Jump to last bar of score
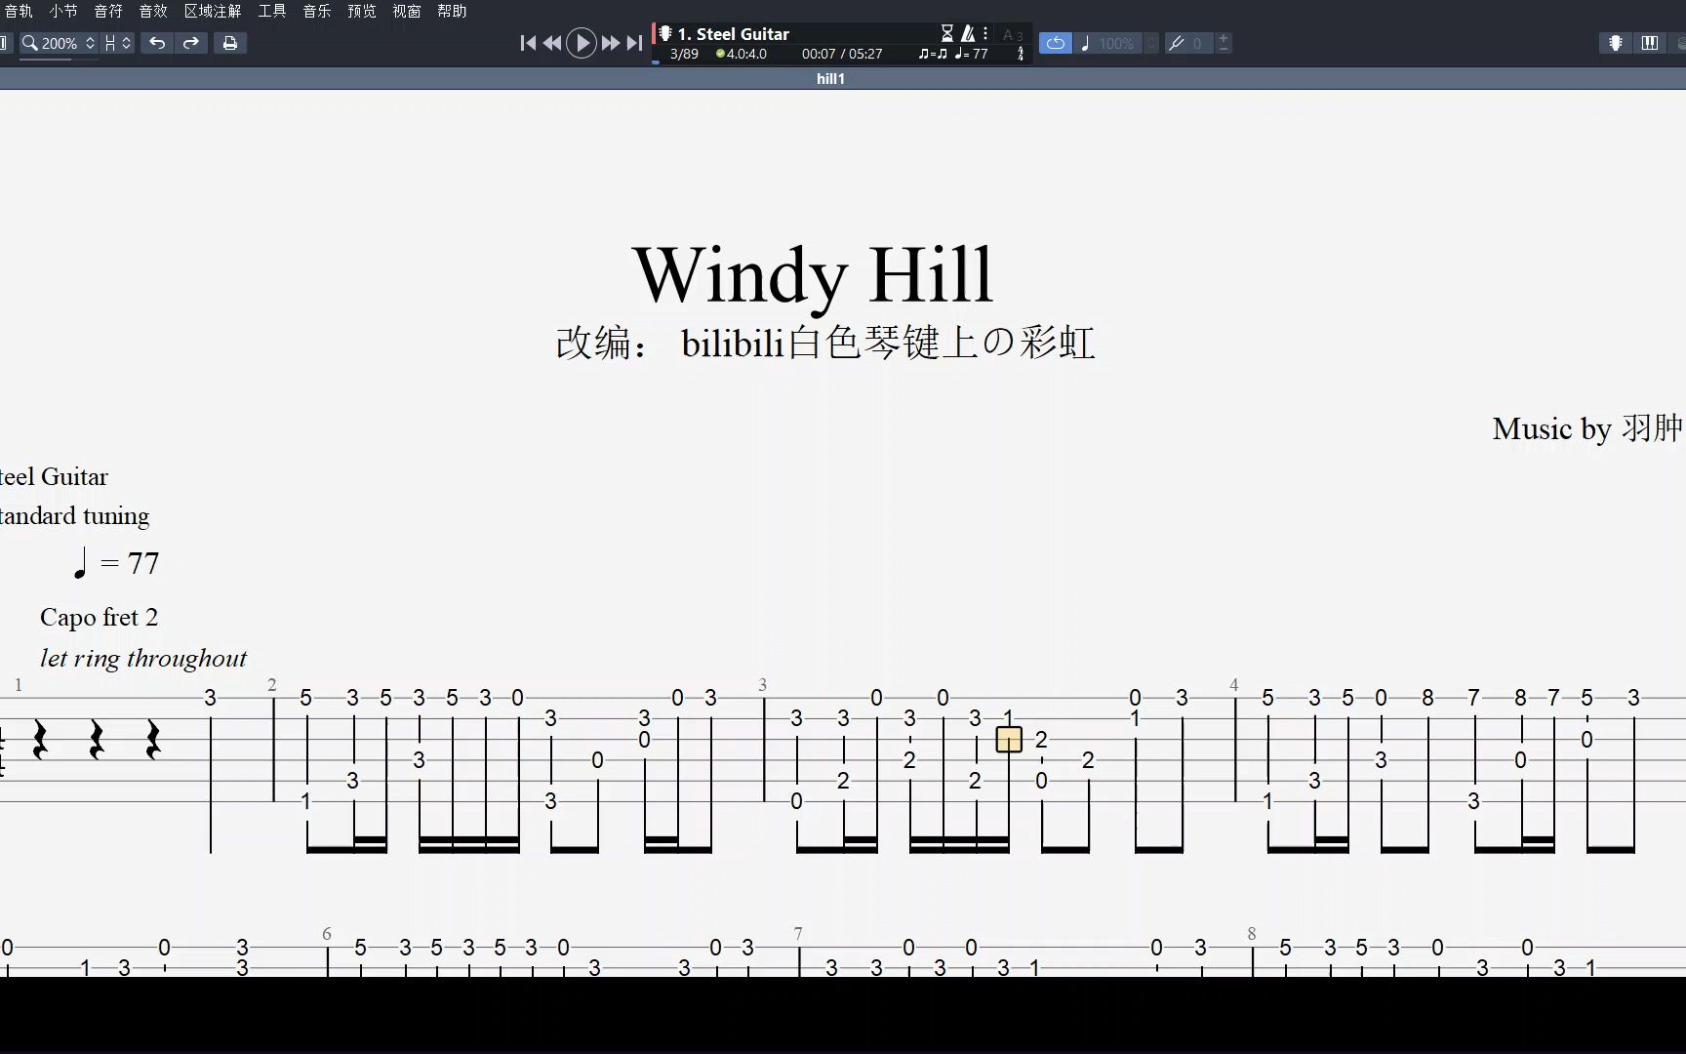 coord(634,43)
